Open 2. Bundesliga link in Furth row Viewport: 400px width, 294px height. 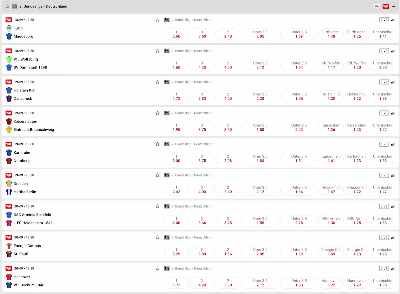pos(192,20)
